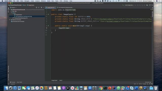Click the run gutter arrow beside ImageCopier class

click(48, 14)
